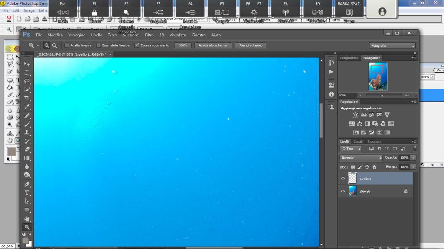Select the Clone Stamp tool
This screenshot has width=444, height=249.
(x=27, y=133)
